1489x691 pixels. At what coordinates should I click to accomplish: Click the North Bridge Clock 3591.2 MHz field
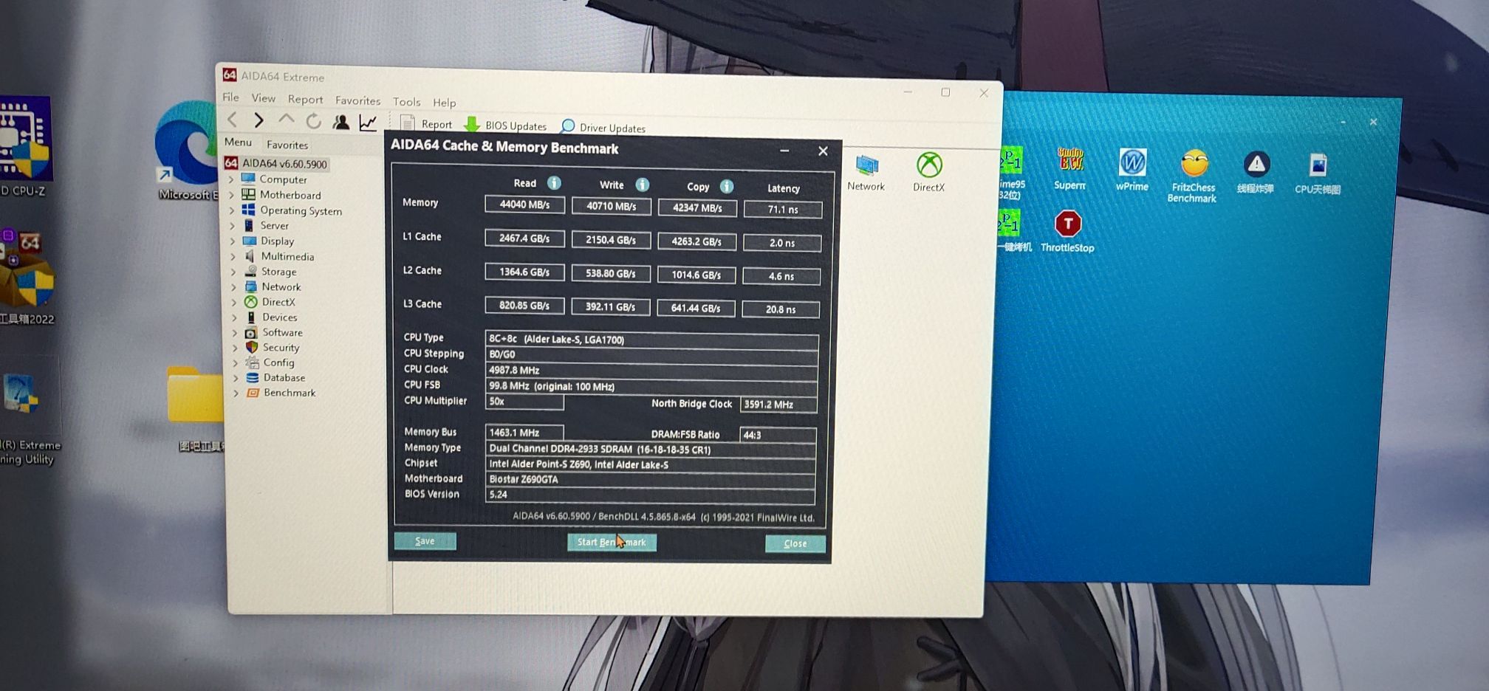click(x=778, y=405)
